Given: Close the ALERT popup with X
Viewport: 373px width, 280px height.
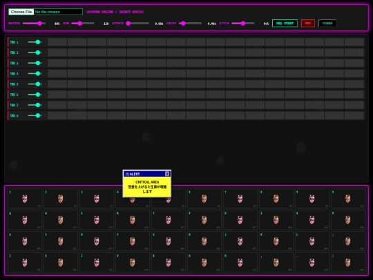Looking at the screenshot, I should 167,174.
